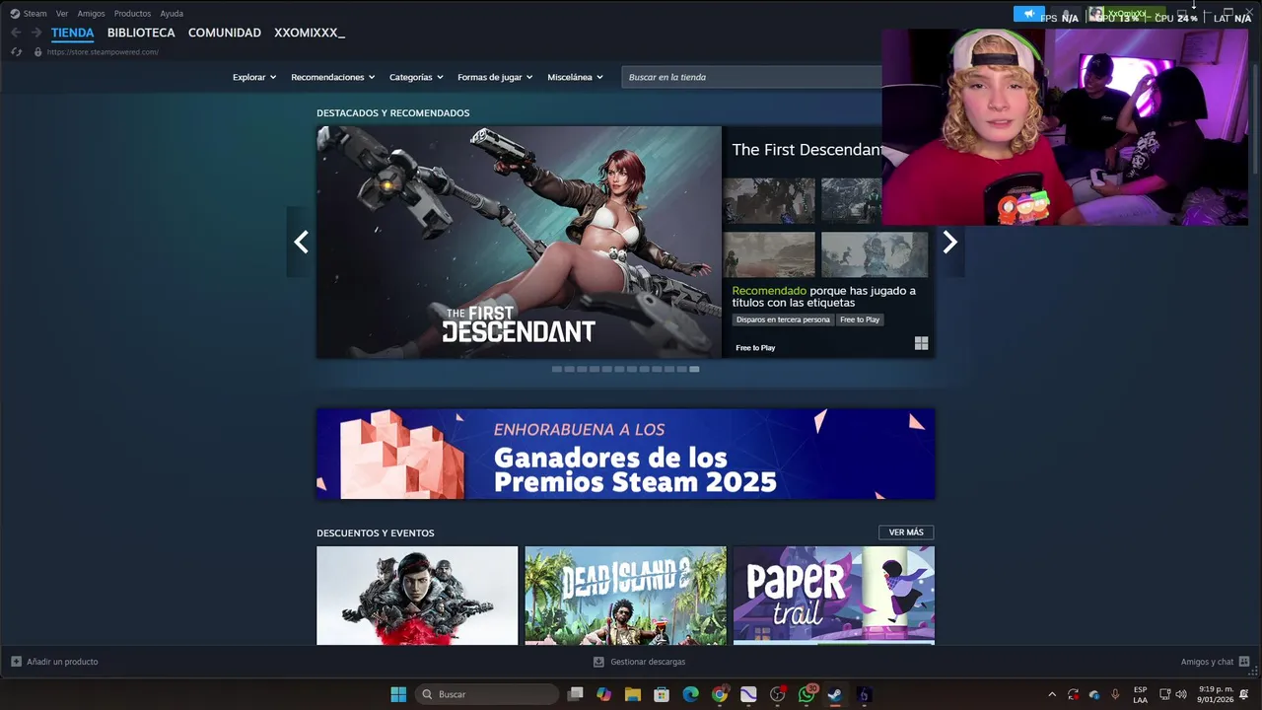Select the last highlighted carousel dot
Image resolution: width=1262 pixels, height=710 pixels.
(694, 369)
